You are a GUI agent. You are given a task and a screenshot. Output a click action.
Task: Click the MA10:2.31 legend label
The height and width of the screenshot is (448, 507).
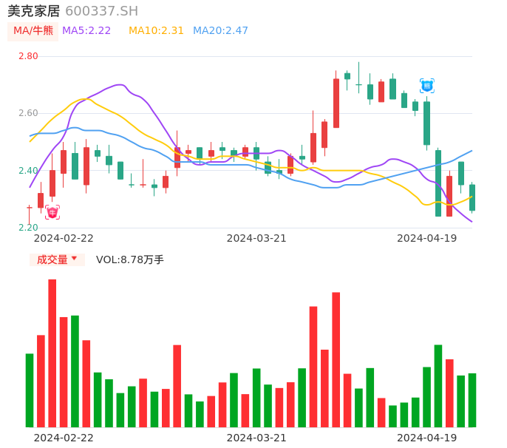coord(156,31)
